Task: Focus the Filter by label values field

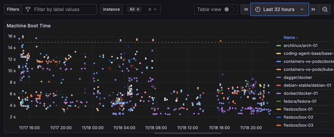Action: point(60,9)
